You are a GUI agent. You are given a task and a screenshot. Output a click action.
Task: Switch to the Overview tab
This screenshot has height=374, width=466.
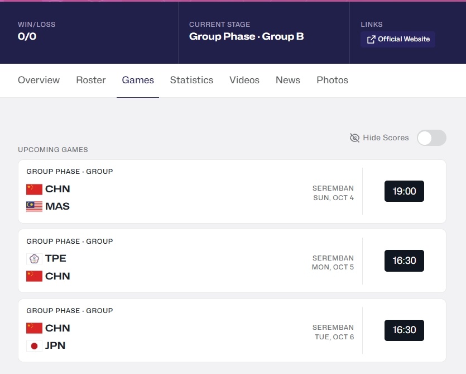point(39,80)
